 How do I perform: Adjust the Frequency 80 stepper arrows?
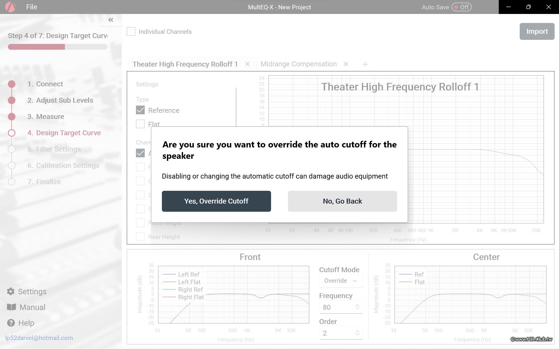(x=358, y=307)
